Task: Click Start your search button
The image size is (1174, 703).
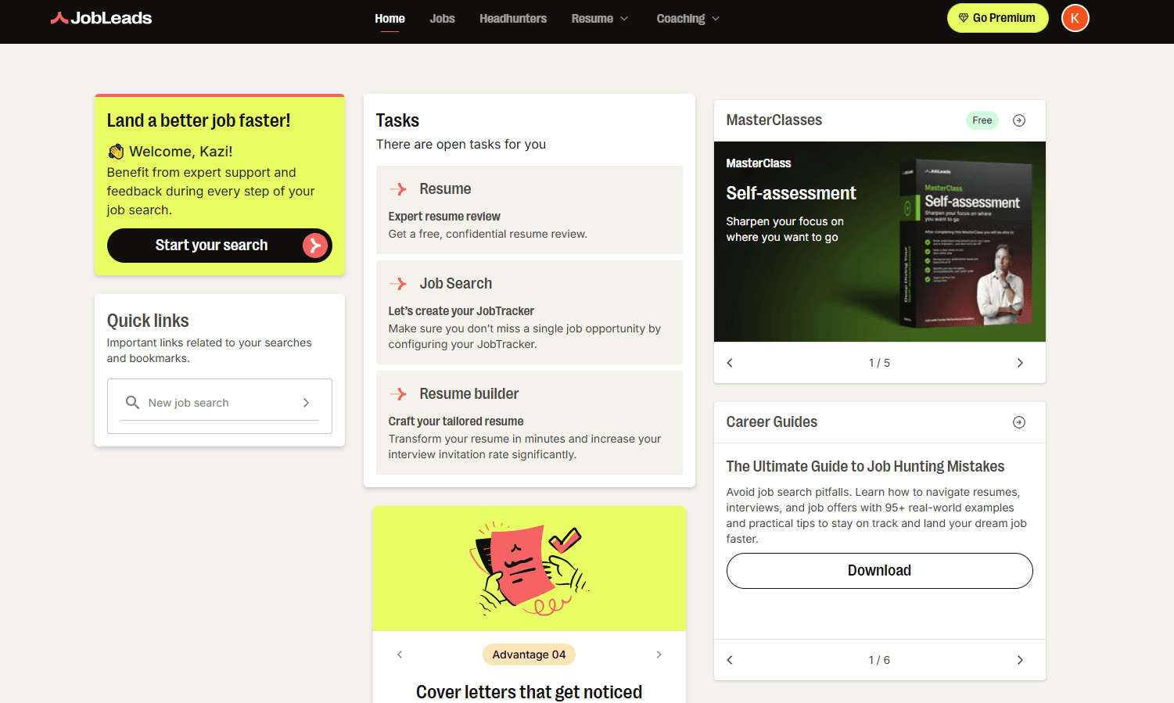Action: tap(220, 246)
